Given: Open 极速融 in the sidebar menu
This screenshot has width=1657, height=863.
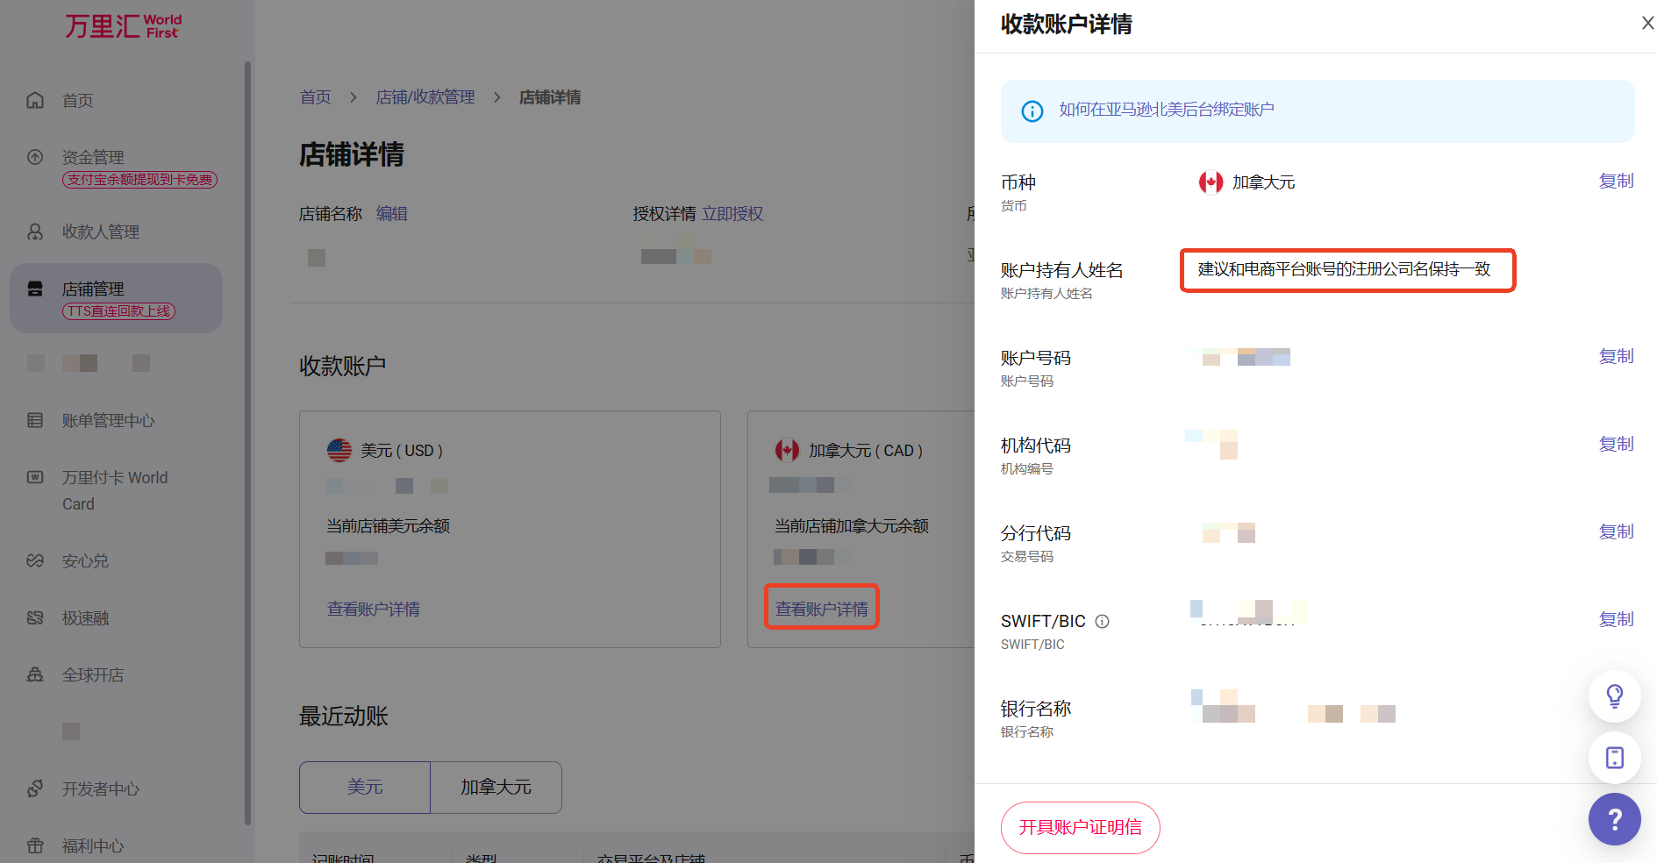Looking at the screenshot, I should [86, 617].
